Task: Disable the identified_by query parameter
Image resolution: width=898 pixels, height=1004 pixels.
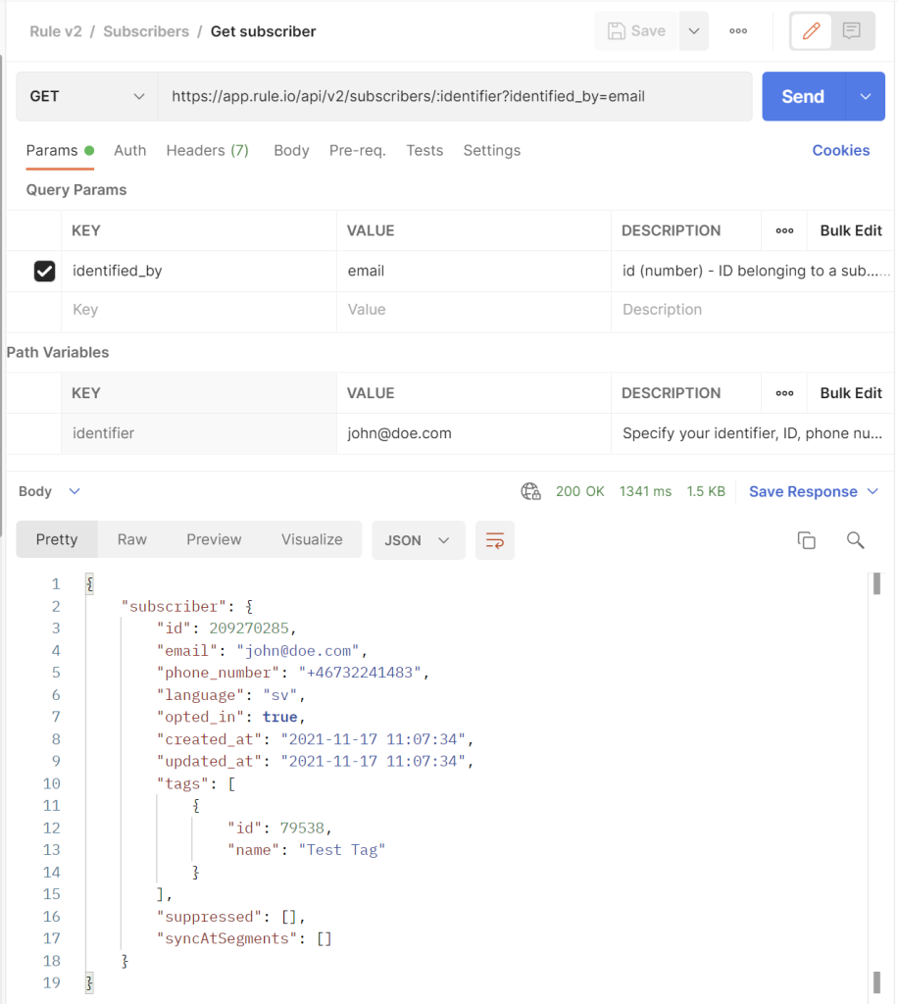Action: (x=43, y=271)
